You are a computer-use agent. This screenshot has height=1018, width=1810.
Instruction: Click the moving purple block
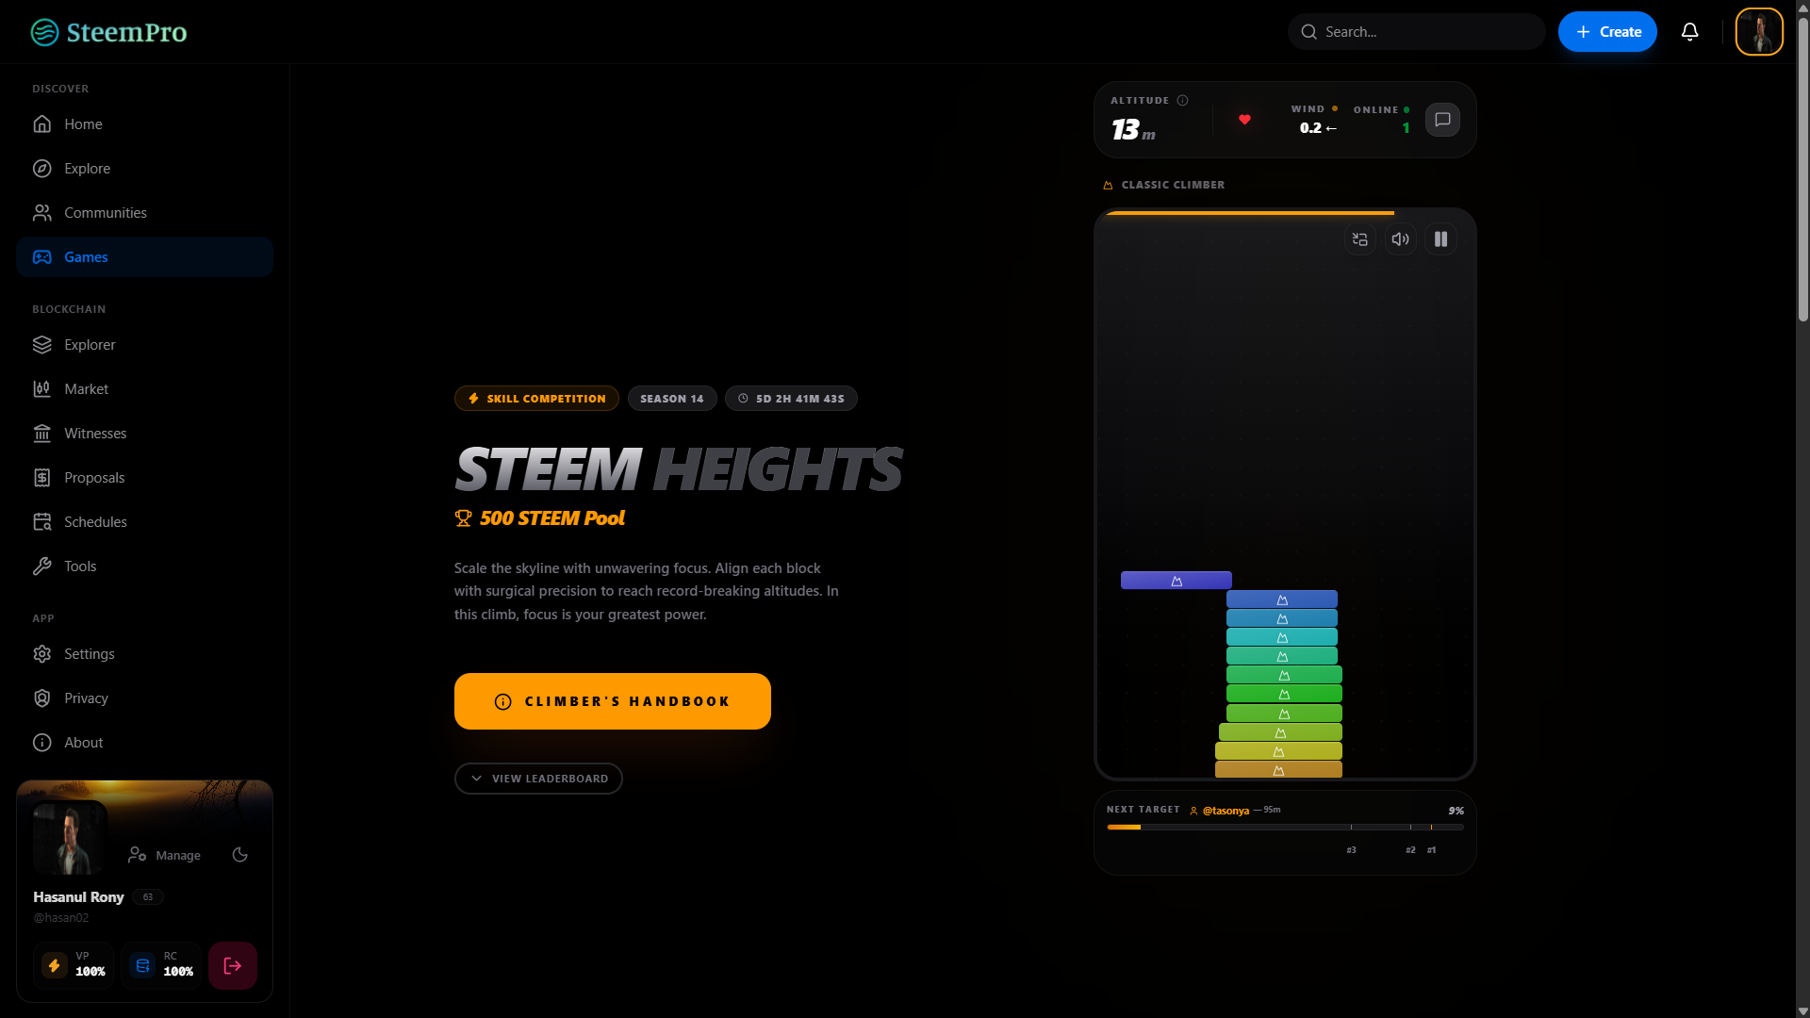(1176, 581)
